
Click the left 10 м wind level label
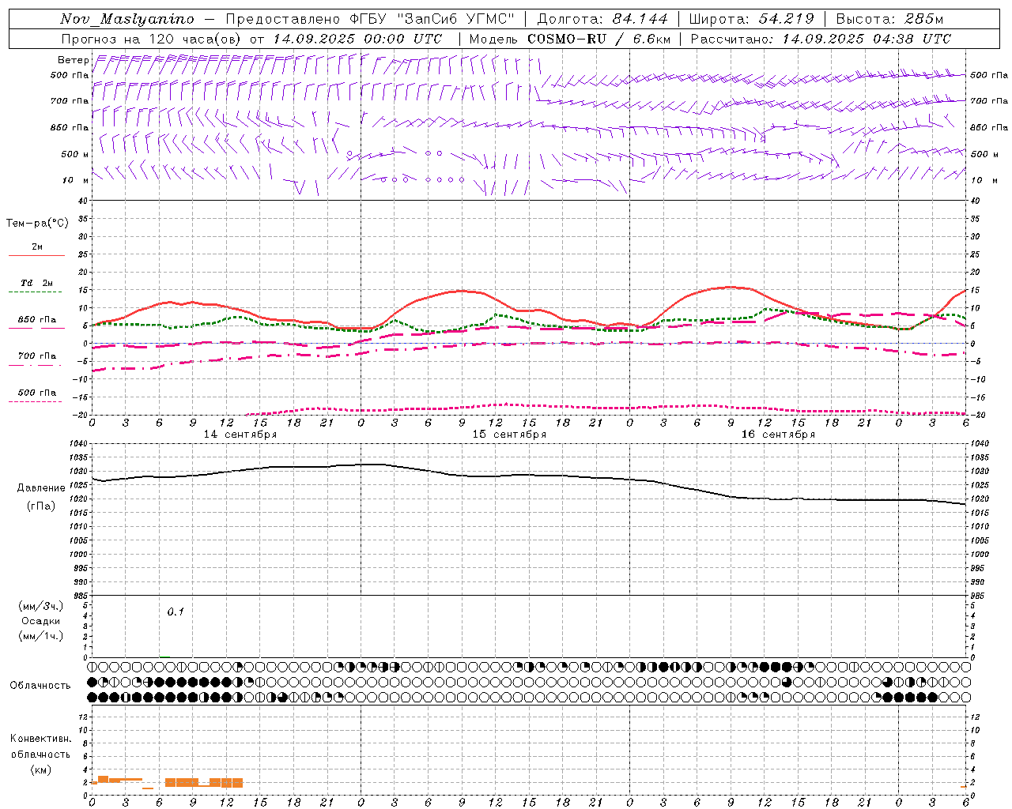click(x=75, y=180)
